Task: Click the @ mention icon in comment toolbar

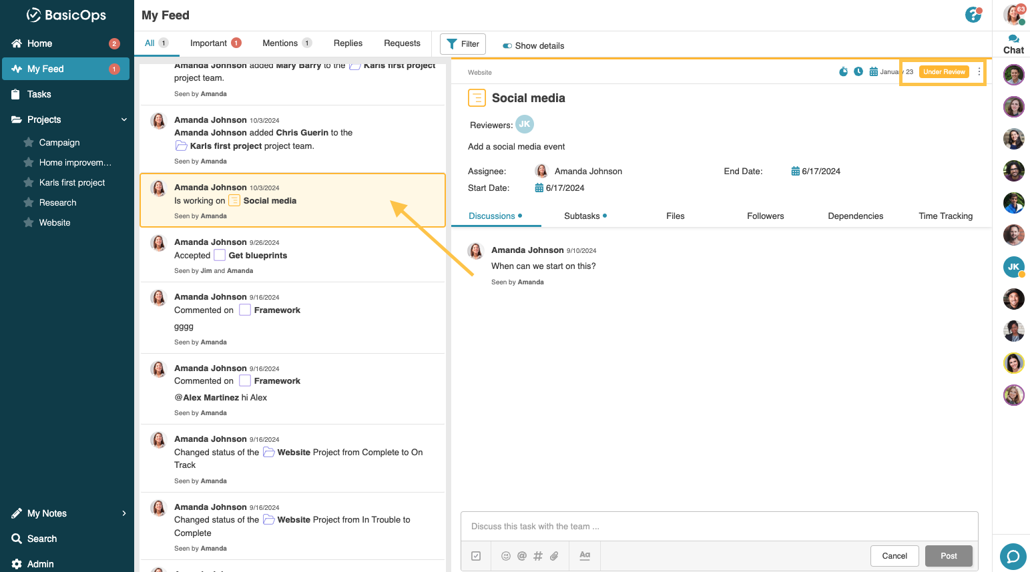Action: point(522,556)
